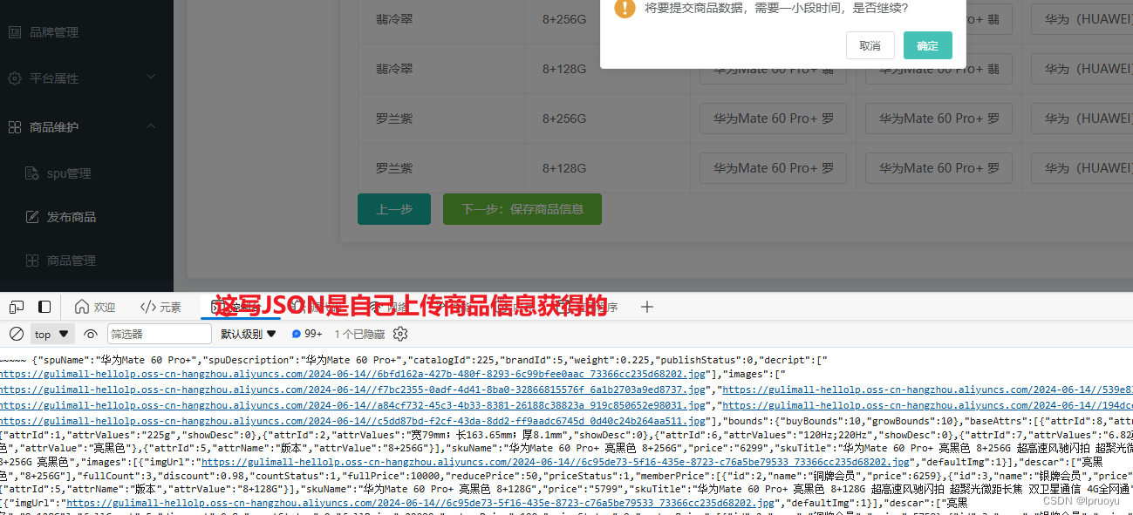This screenshot has height=515, width=1133.
Task: Open the 6bfd162a image URL in console
Action: point(353,374)
